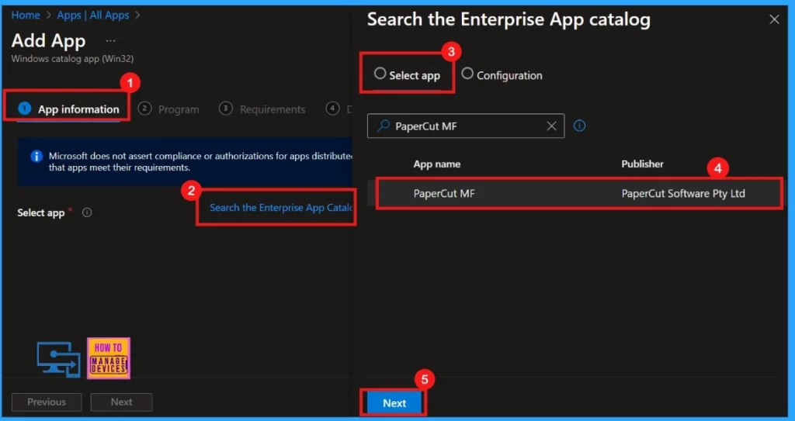Click the magnifier icon in the search box

click(x=384, y=126)
